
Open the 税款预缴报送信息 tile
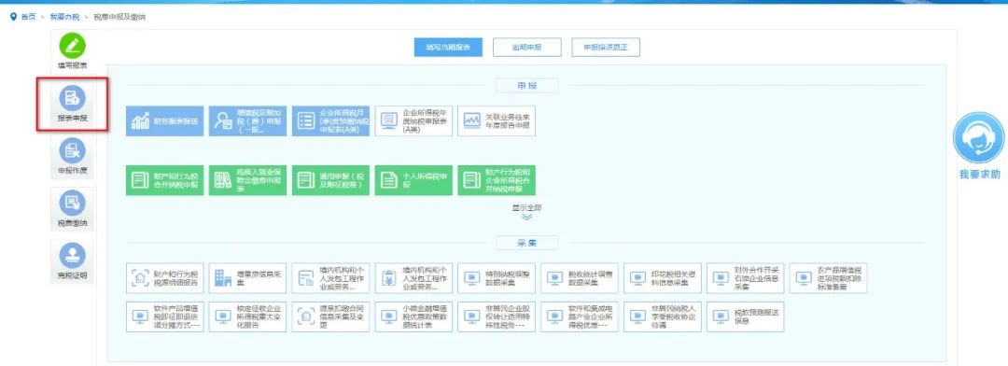pyautogui.click(x=745, y=317)
